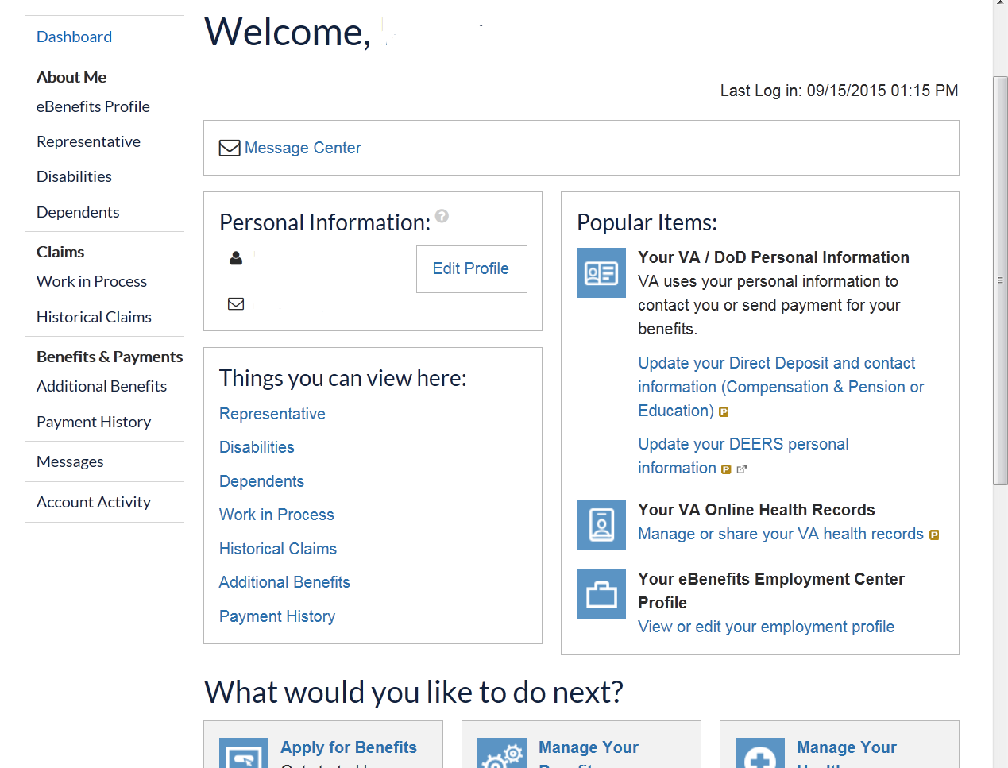Click Additional Benefits link in view list
1008x768 pixels.
[x=284, y=582]
